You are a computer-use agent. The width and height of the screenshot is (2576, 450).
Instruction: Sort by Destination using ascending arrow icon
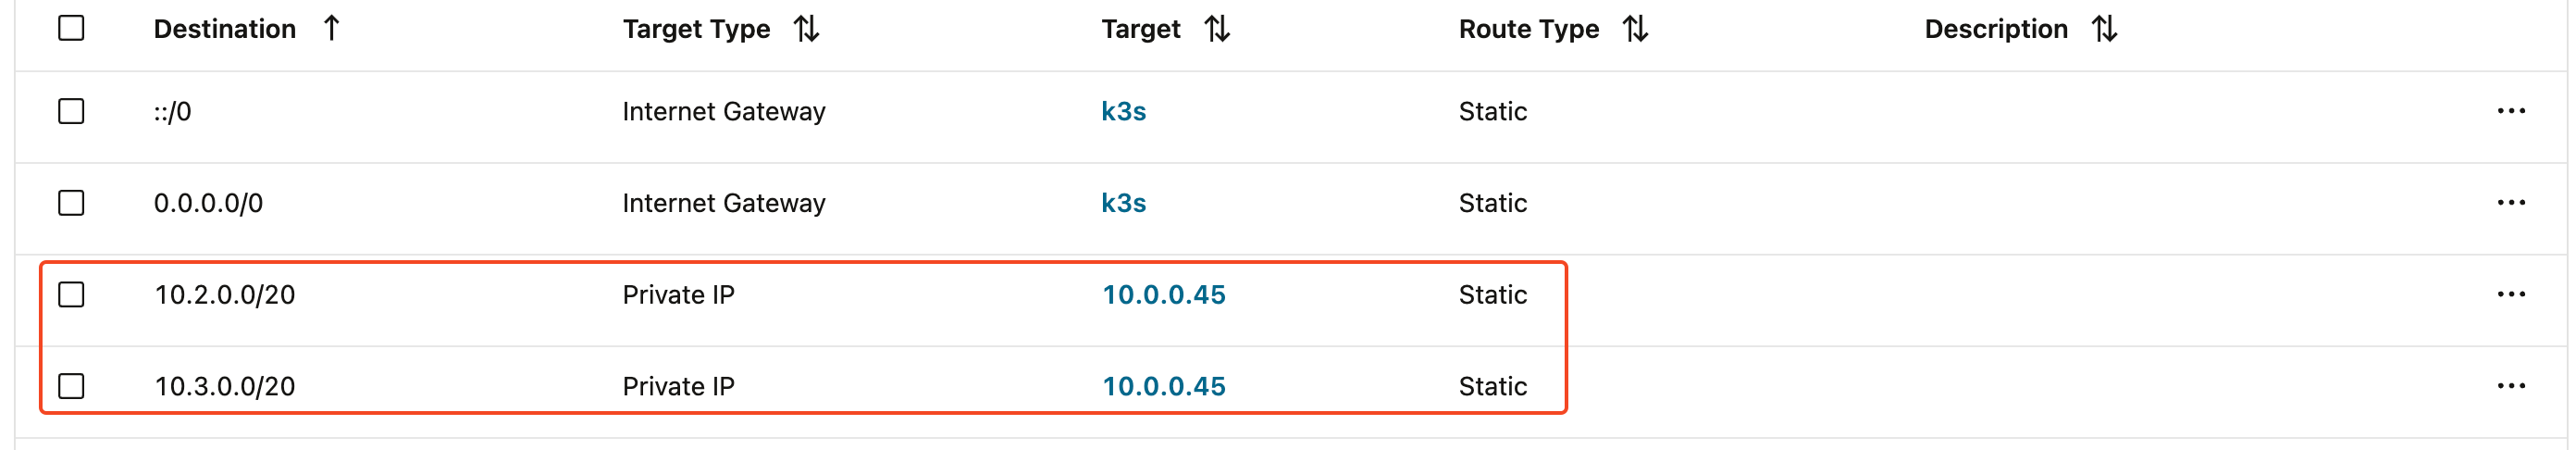[x=332, y=29]
